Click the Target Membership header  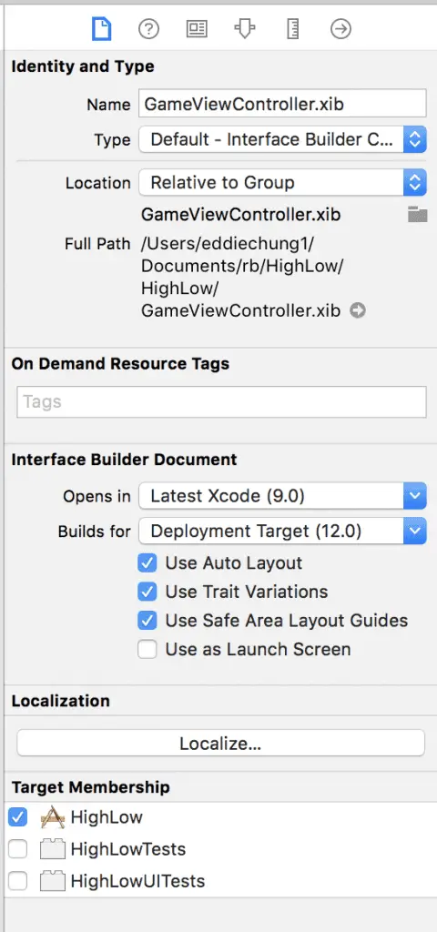(90, 787)
